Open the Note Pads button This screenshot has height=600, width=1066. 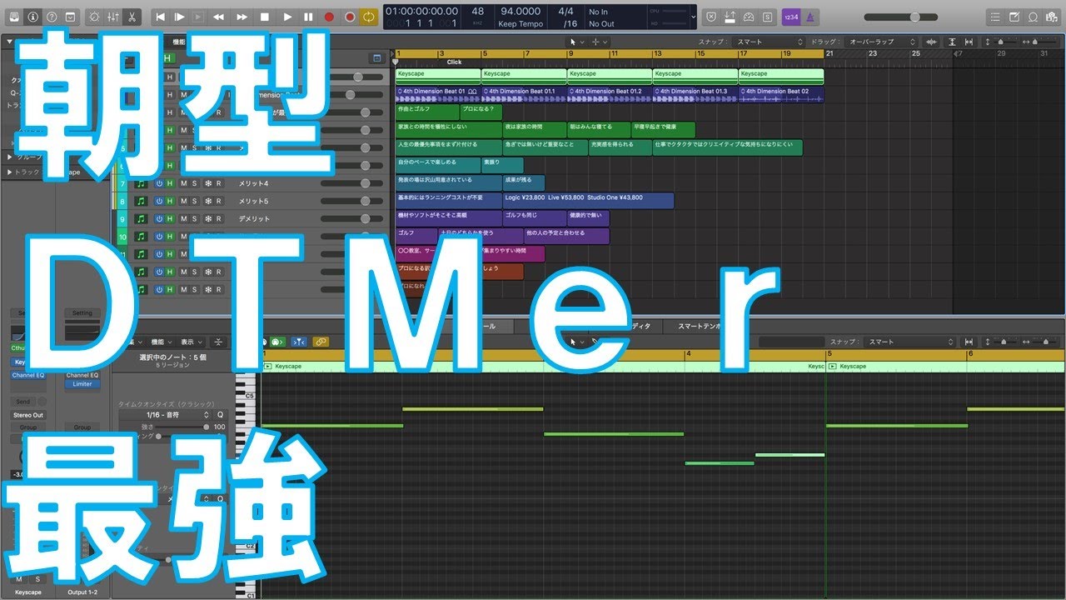(x=1014, y=17)
